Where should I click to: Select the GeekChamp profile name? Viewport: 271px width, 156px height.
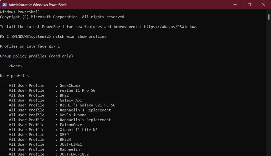click(70, 85)
